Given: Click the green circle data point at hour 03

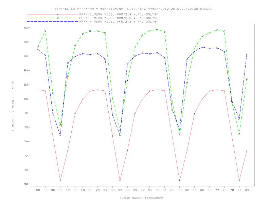Looking at the screenshot, I should click(x=45, y=31).
